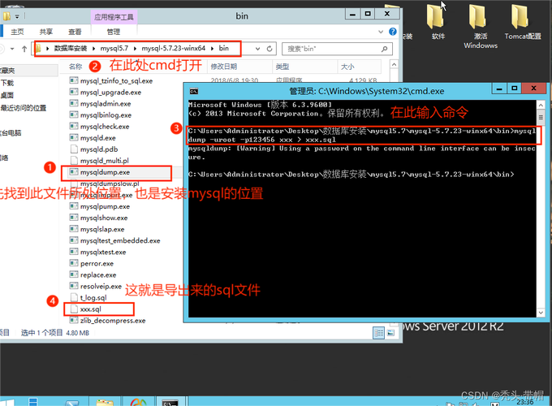Viewport: 552px width, 406px height.
Task: Open the 共享 ribbon tab
Action: coord(45,32)
